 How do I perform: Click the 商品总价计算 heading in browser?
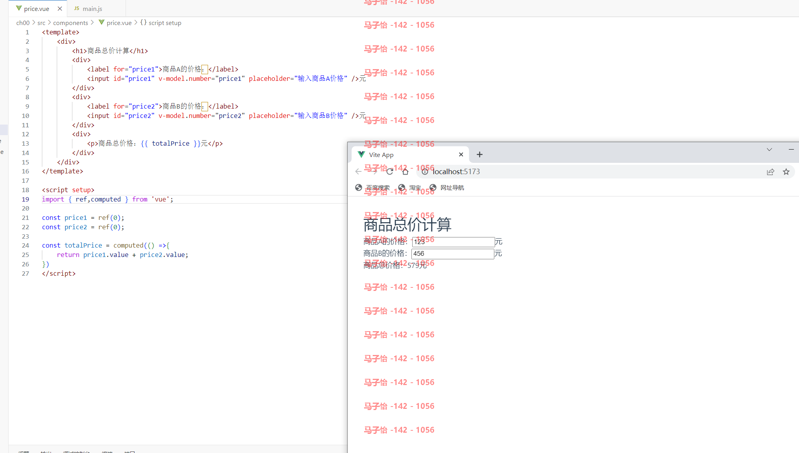pyautogui.click(x=407, y=225)
